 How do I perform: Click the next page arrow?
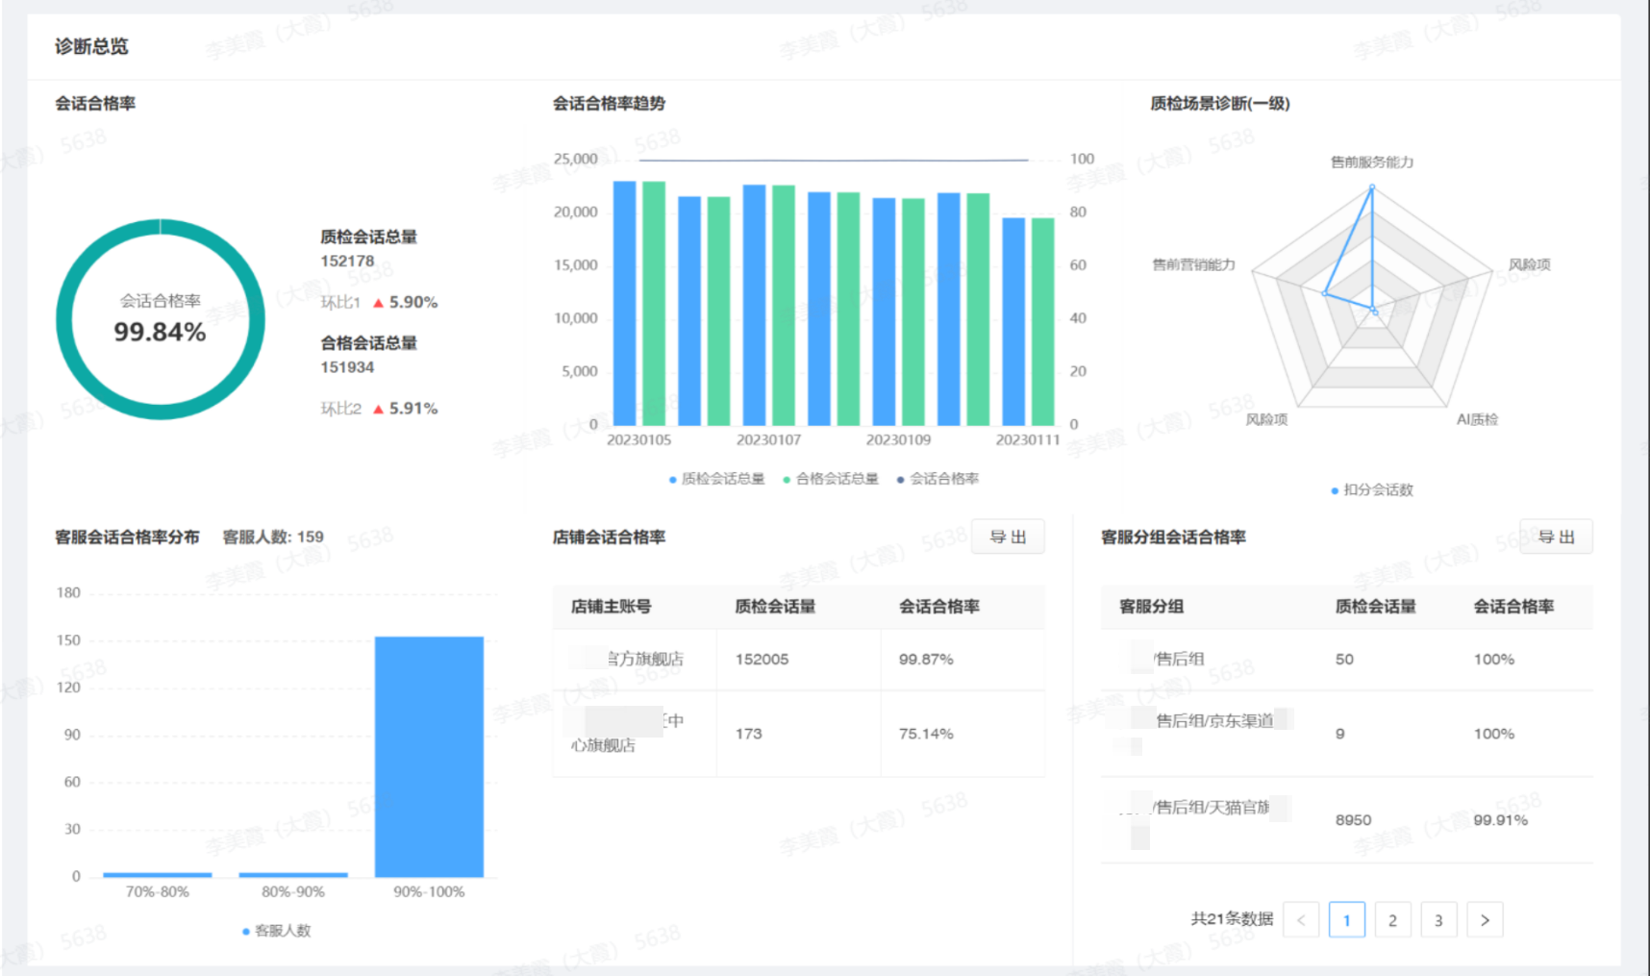(x=1485, y=920)
